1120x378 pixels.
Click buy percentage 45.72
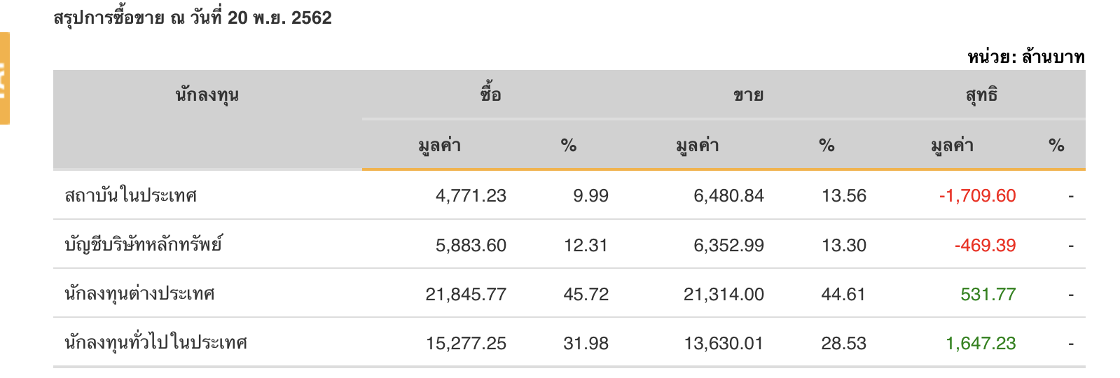(x=586, y=295)
